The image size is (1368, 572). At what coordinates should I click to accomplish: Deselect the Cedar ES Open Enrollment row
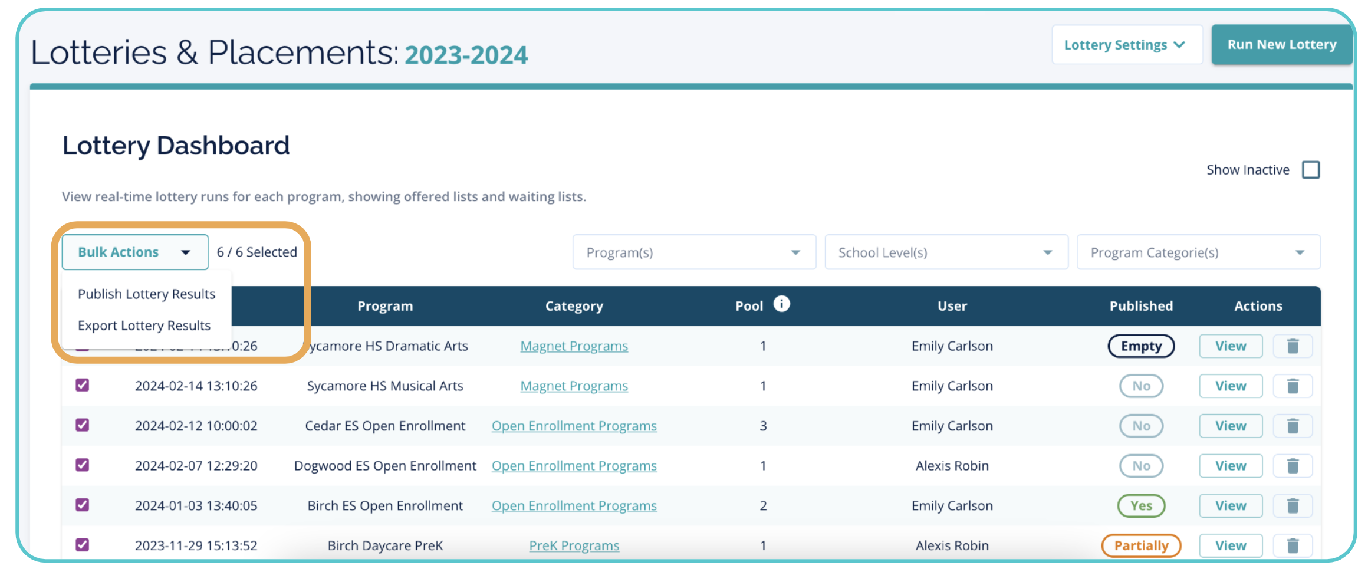point(83,425)
